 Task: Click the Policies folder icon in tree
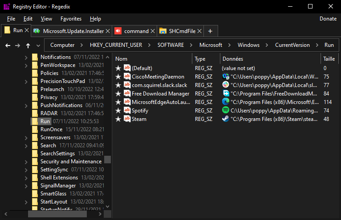point(35,73)
